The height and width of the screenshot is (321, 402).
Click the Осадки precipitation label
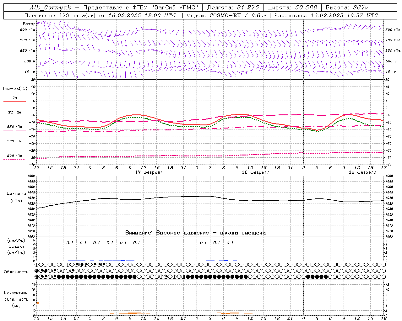16,246
